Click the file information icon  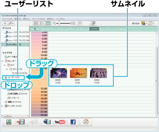pyautogui.click(x=79, y=23)
